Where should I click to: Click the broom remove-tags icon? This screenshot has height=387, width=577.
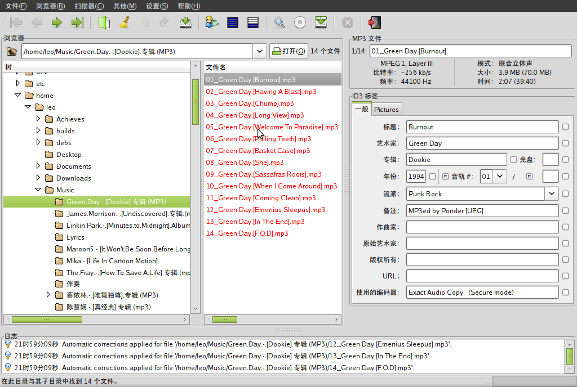click(x=125, y=22)
